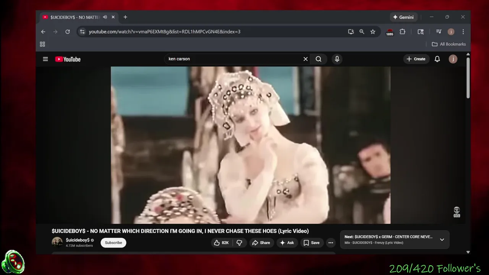Open the apps grid in bookmarks bar
The height and width of the screenshot is (275, 489).
pos(42,44)
